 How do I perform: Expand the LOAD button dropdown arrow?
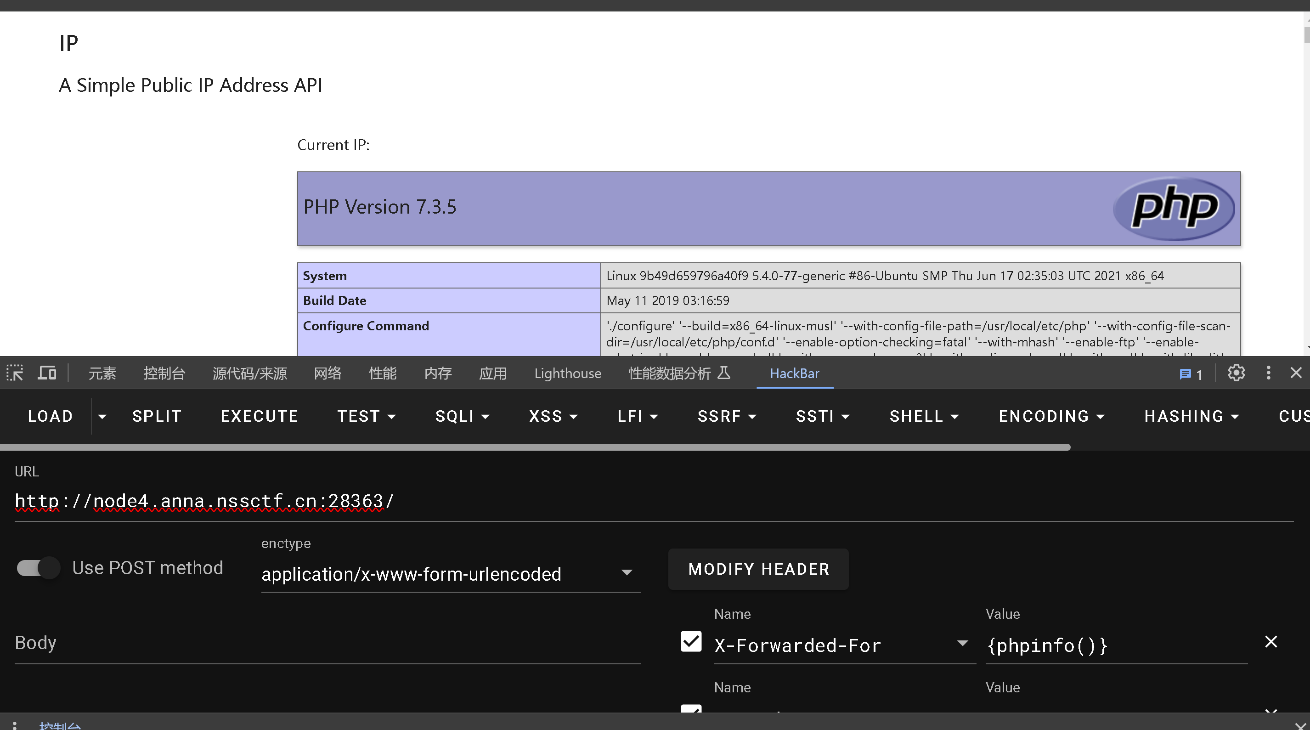pos(102,417)
